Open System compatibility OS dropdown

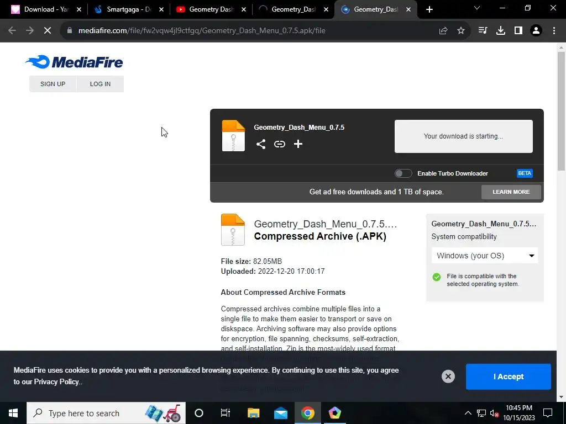tap(485, 256)
